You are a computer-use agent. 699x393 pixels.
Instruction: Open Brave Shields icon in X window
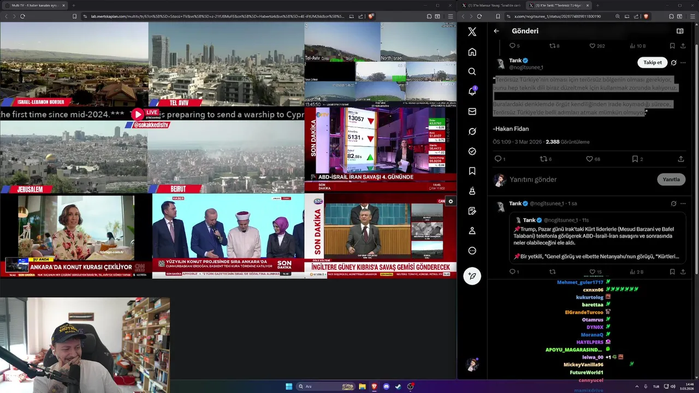click(x=646, y=16)
